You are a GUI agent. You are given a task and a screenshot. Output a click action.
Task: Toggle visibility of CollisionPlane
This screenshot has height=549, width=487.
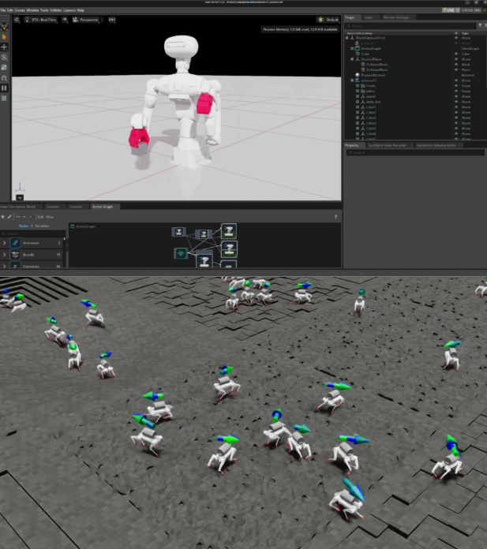[x=456, y=69]
